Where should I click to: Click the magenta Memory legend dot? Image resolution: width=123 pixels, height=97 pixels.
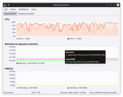coord(17,63)
